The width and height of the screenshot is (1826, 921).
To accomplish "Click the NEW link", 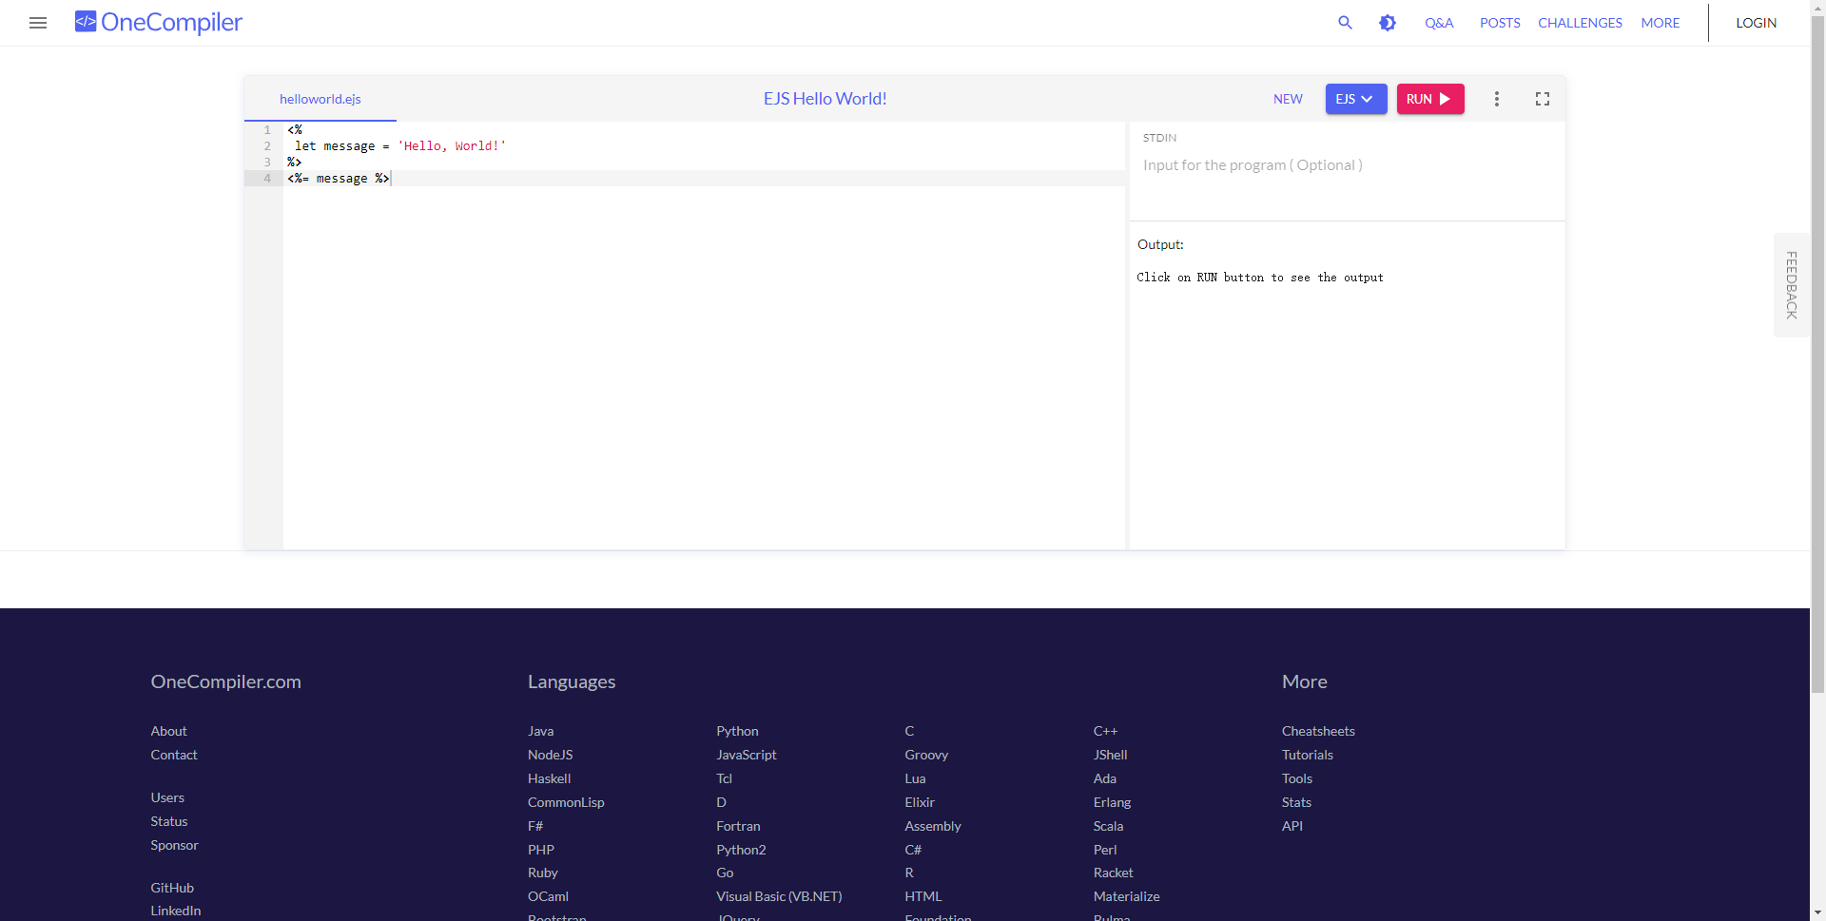I will tap(1288, 99).
